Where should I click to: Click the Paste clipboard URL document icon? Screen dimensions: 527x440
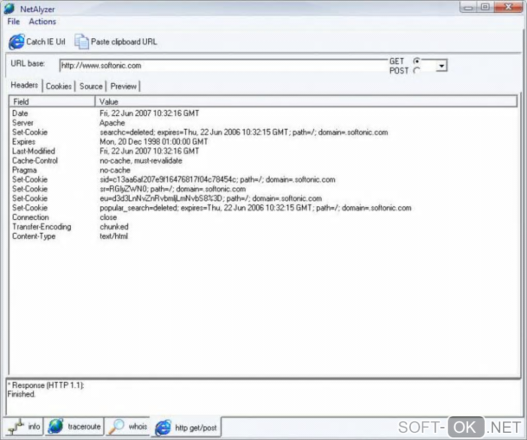point(81,42)
